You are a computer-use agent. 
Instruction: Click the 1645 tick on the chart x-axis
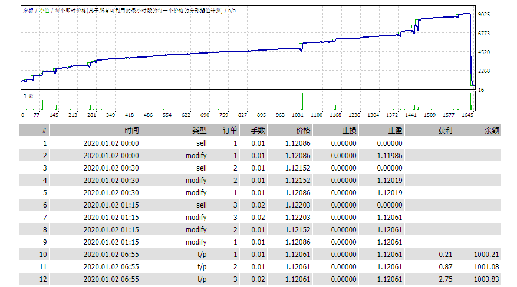pos(468,115)
